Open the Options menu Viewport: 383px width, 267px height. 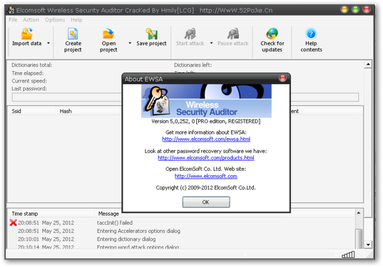(55, 20)
